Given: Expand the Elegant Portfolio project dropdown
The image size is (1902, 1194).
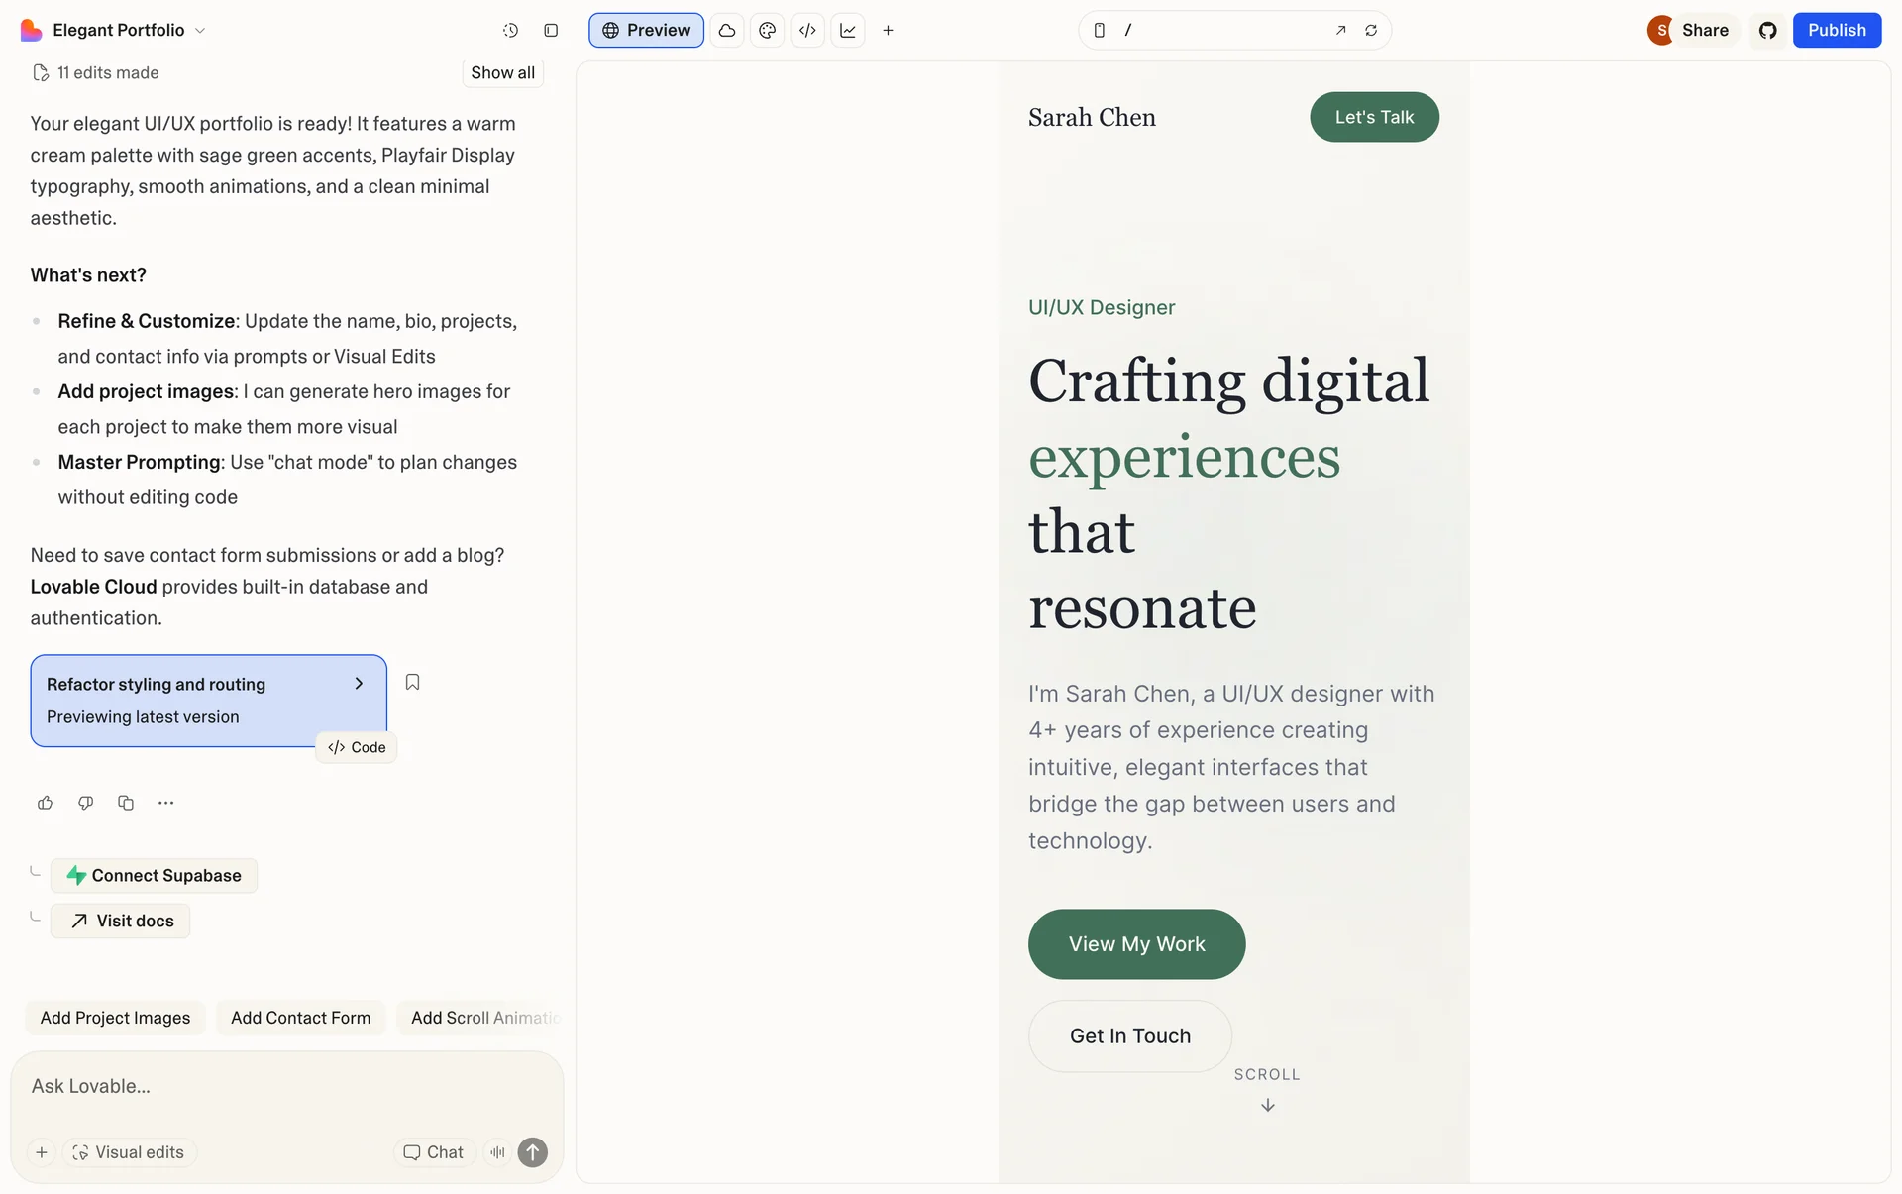Looking at the screenshot, I should pos(200,30).
